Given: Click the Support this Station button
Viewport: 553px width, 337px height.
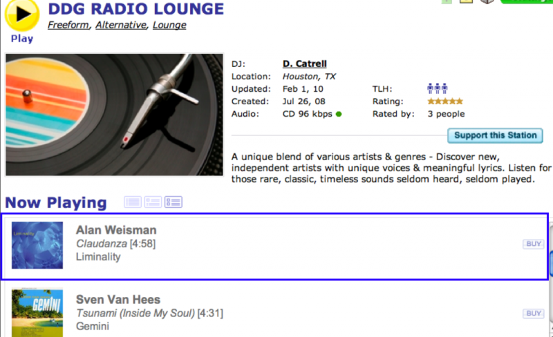Looking at the screenshot, I should (x=495, y=135).
